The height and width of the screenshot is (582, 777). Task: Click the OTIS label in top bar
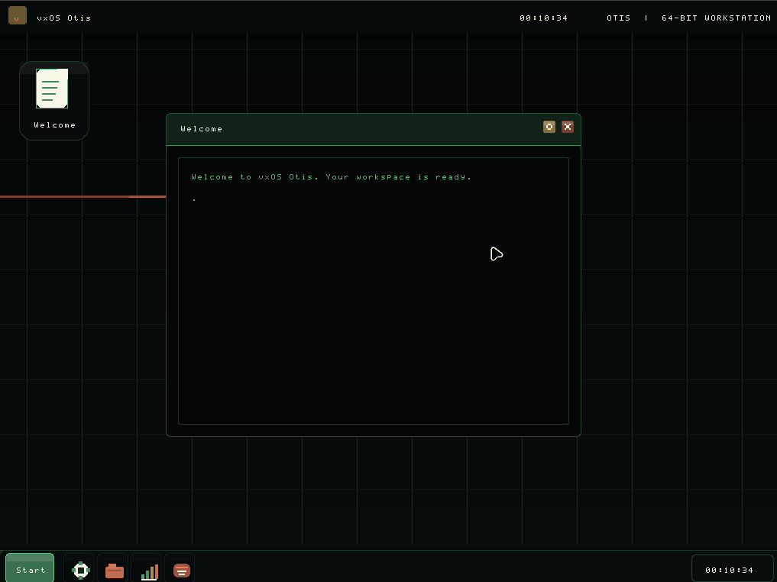[618, 18]
